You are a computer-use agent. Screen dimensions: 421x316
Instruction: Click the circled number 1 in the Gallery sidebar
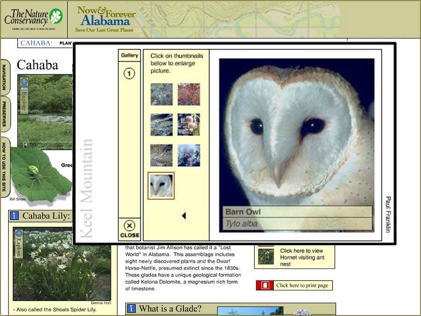click(129, 74)
